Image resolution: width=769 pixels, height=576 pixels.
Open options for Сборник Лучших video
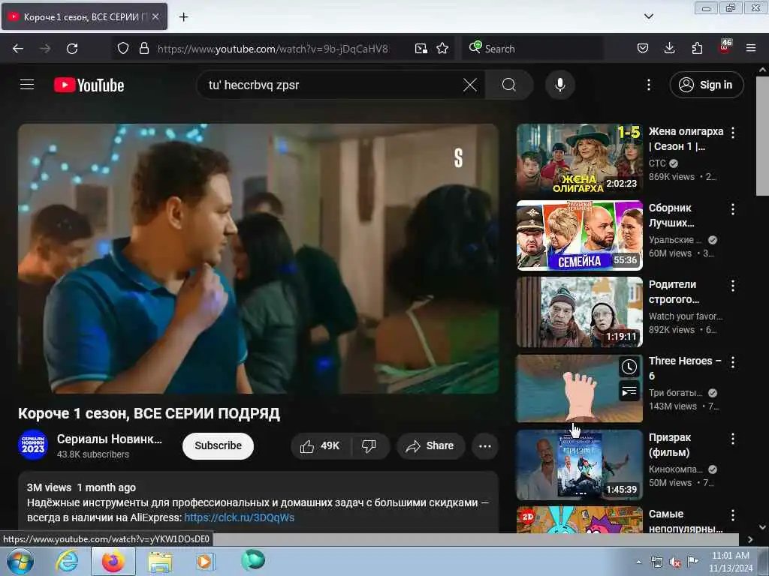(x=733, y=209)
